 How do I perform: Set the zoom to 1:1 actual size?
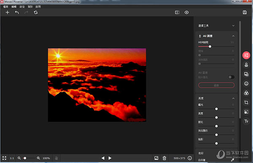coord(12,158)
